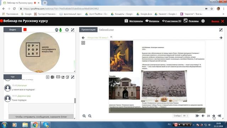The image size is (227, 128).
Task: Open chat in external window icon
Action: click(x=63, y=77)
